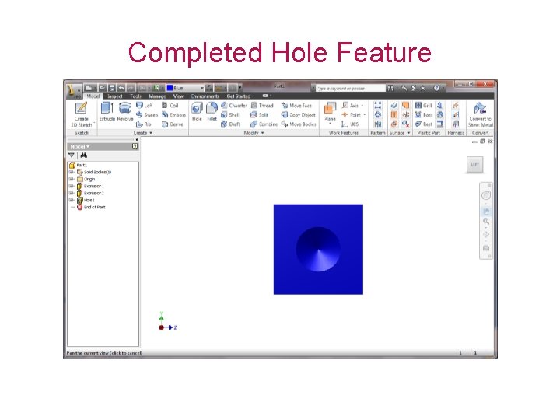Click the Create 2D Sketch tool
Viewport: 560px width, 420px height.
click(82, 114)
